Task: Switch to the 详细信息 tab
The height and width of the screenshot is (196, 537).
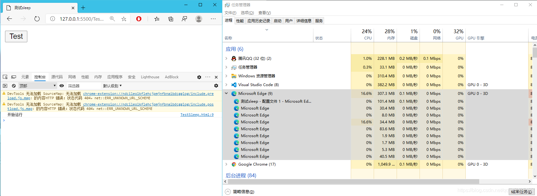Action: pyautogui.click(x=304, y=21)
